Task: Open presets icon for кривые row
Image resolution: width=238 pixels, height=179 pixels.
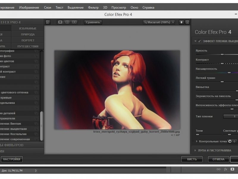Action: click(x=36, y=98)
